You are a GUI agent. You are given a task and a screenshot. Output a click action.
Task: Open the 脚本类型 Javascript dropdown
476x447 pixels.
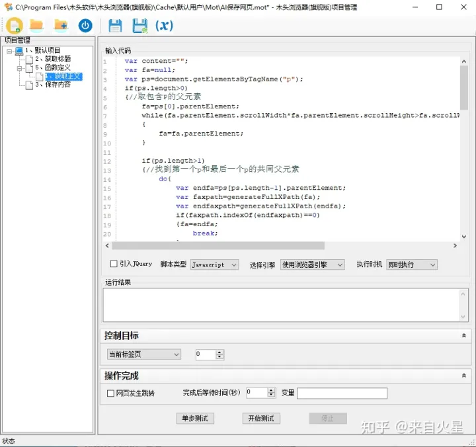click(x=215, y=264)
